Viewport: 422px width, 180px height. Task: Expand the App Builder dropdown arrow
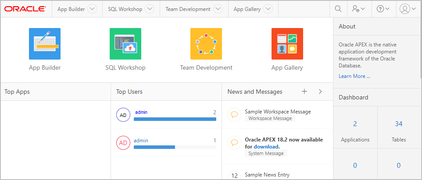(x=92, y=9)
